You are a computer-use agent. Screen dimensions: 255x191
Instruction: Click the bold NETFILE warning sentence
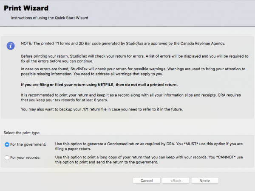pos(99,85)
